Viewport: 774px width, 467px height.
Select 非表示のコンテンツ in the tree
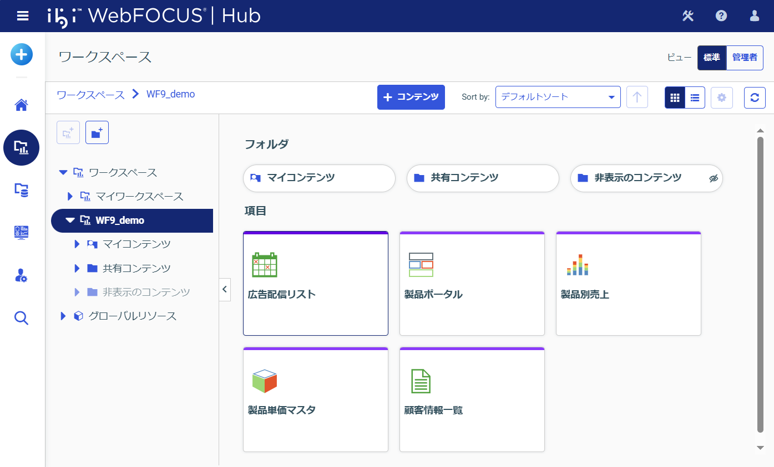coord(146,292)
